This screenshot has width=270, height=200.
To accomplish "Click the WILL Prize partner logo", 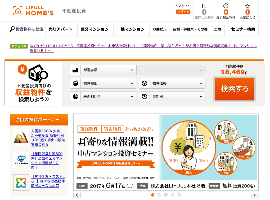I will [21, 160].
